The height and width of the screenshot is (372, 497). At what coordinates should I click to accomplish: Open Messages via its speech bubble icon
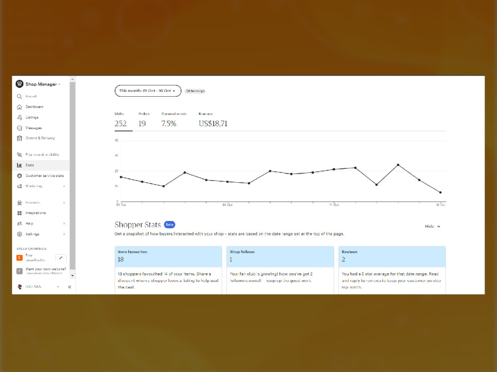[19, 128]
